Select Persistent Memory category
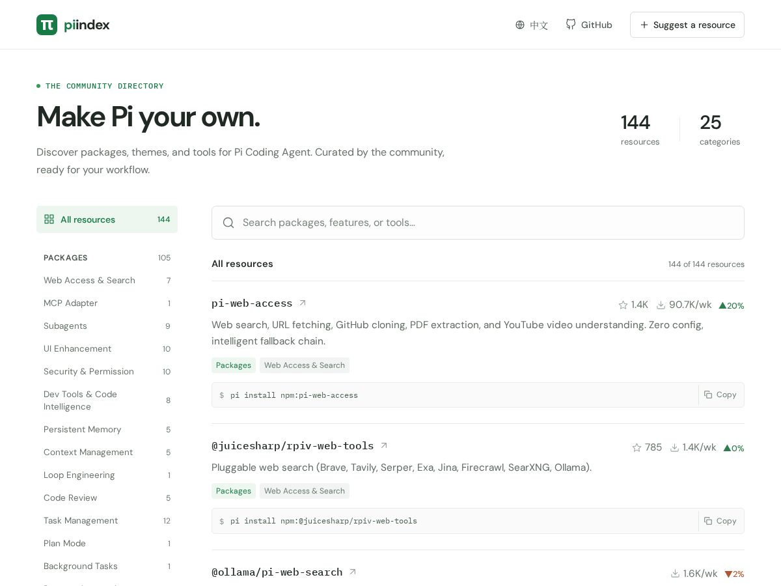Viewport: 781px width, 586px height. tap(107, 430)
